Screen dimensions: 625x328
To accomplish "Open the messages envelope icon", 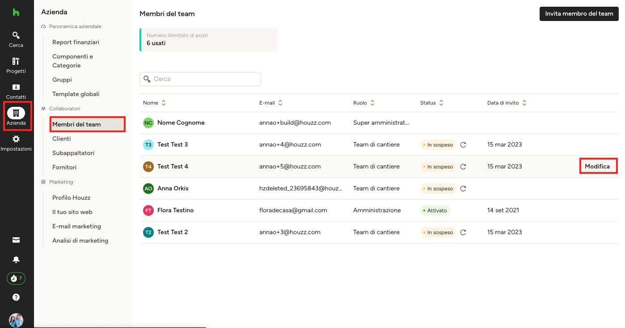I will click(x=16, y=240).
